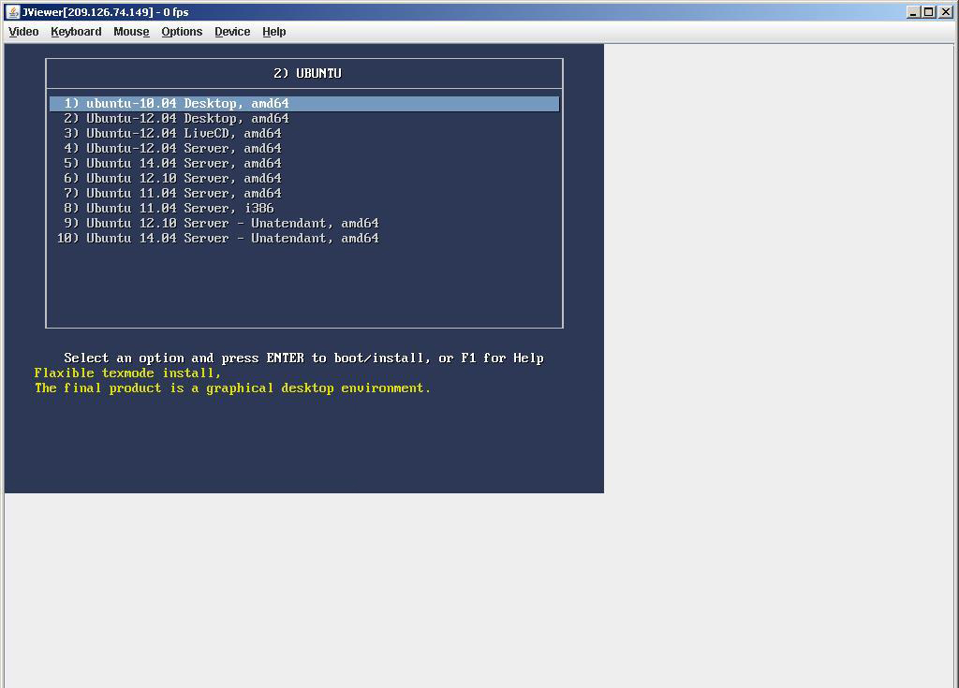Close the JViewer window
The height and width of the screenshot is (688, 959).
[945, 12]
